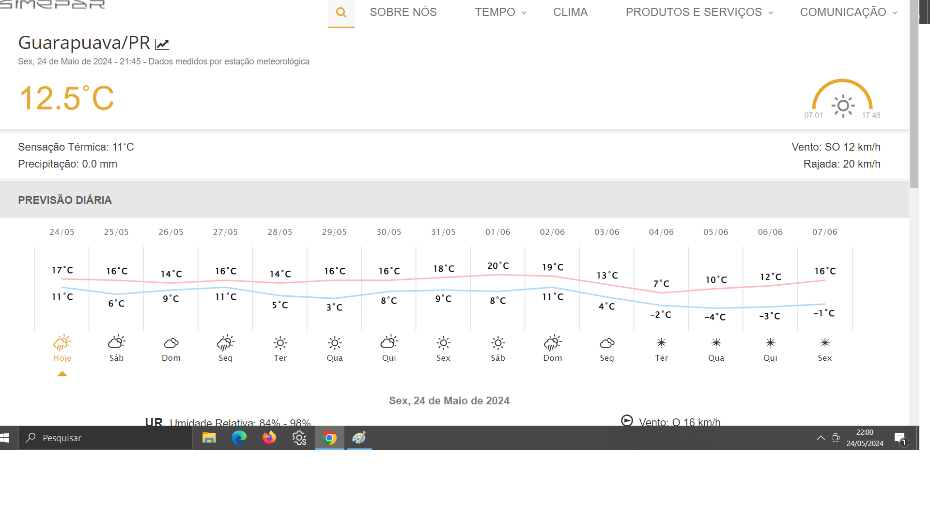Choose the cloudy icon for Dom 26/05
Screen dimensions: 930x523
pyautogui.click(x=171, y=343)
